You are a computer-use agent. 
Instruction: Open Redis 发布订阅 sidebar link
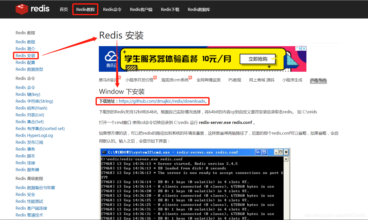29,142
